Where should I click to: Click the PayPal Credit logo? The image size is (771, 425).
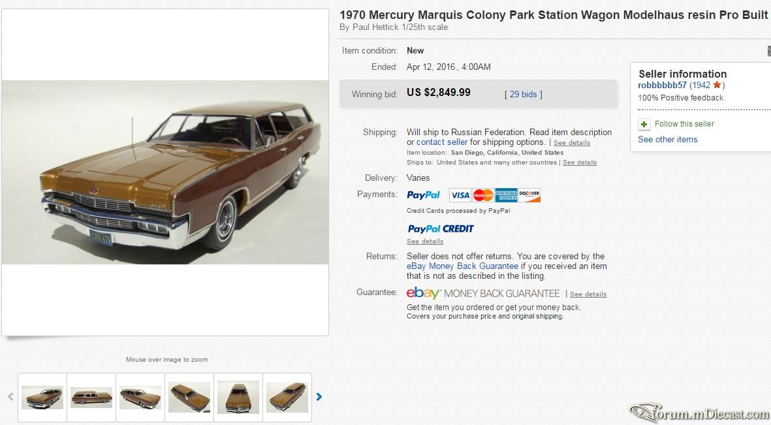441,228
